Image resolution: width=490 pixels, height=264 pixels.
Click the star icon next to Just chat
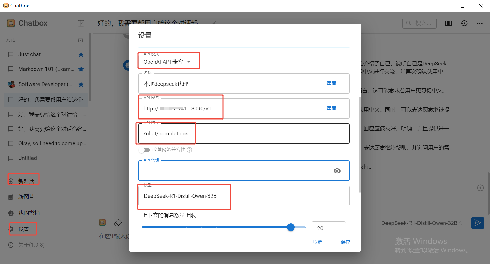pyautogui.click(x=81, y=54)
